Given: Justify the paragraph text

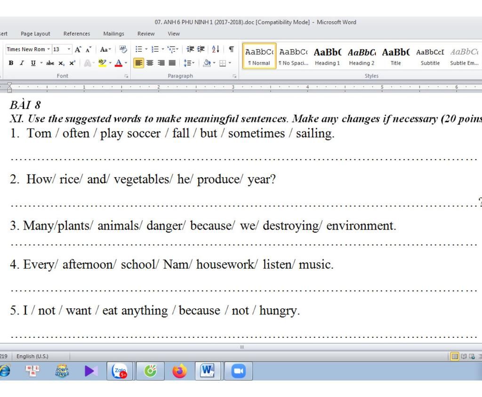Looking at the screenshot, I should point(172,63).
